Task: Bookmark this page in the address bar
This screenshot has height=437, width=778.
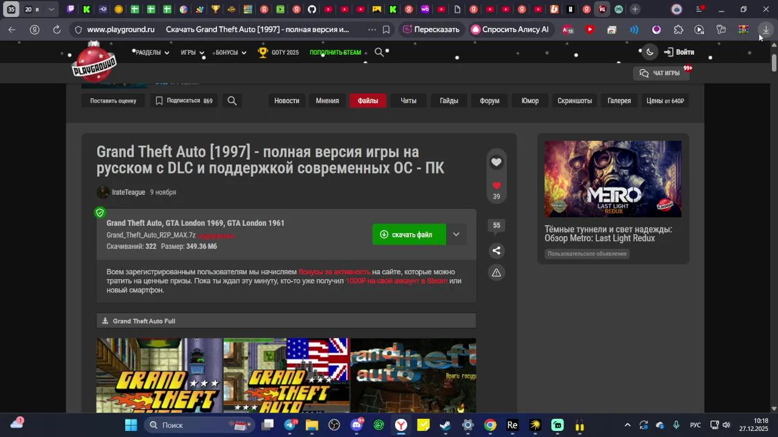Action: pyautogui.click(x=386, y=29)
